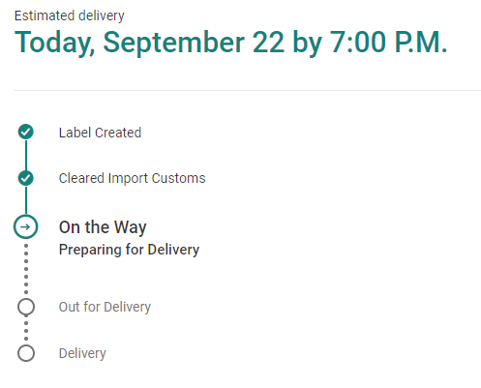Click the solid line above On the Way
Viewport: 481px width, 388px height.
tap(26, 200)
